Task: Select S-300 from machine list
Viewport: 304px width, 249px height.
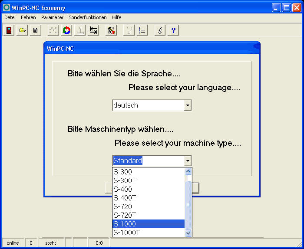Action: pyautogui.click(x=149, y=172)
